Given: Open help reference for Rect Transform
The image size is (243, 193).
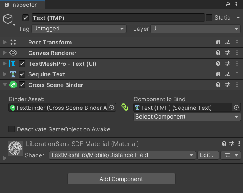Looking at the screenshot, I should click(x=218, y=43).
